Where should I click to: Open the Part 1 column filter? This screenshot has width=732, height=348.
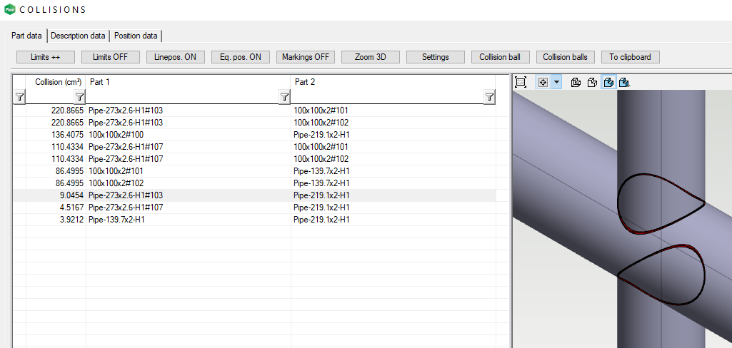(x=284, y=97)
